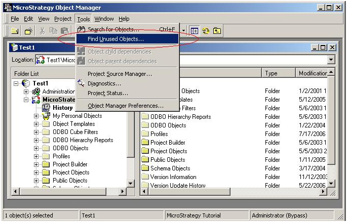Click the refresh toolbar icon
The height and width of the screenshot is (222, 347).
(x=206, y=31)
